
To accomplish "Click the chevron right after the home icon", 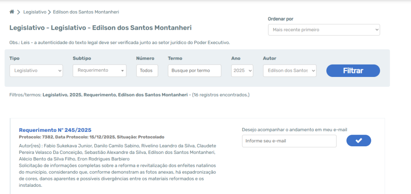I will tap(18, 12).
